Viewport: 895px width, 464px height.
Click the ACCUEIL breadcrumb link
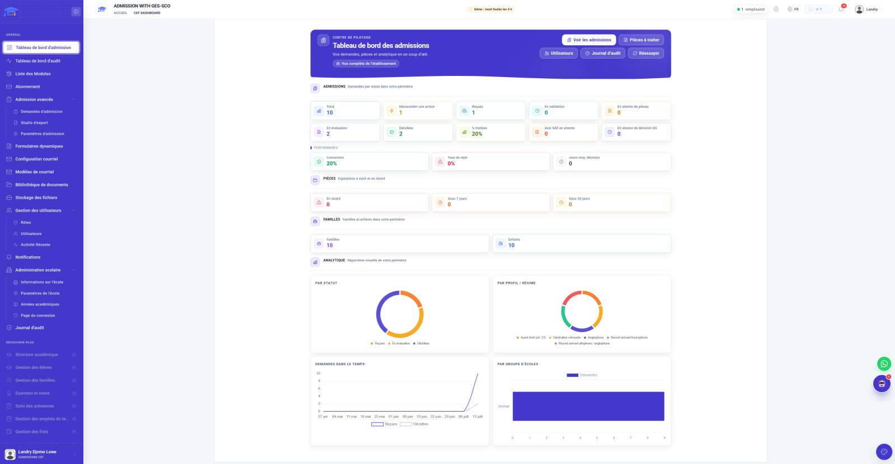pos(120,13)
